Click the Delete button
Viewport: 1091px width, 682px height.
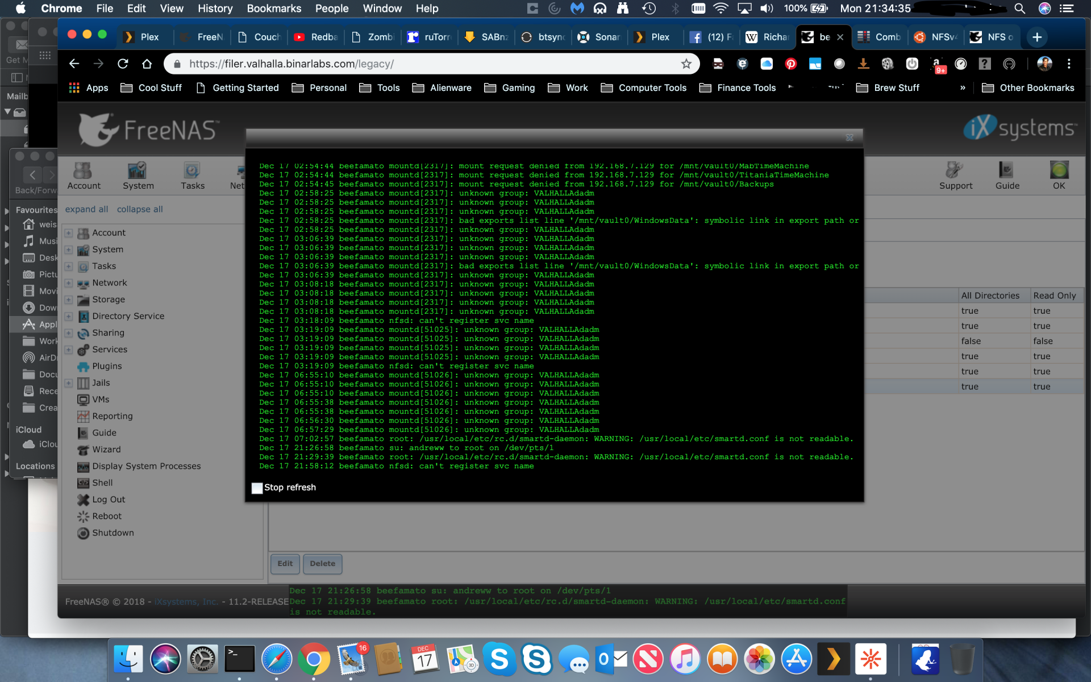pyautogui.click(x=323, y=564)
